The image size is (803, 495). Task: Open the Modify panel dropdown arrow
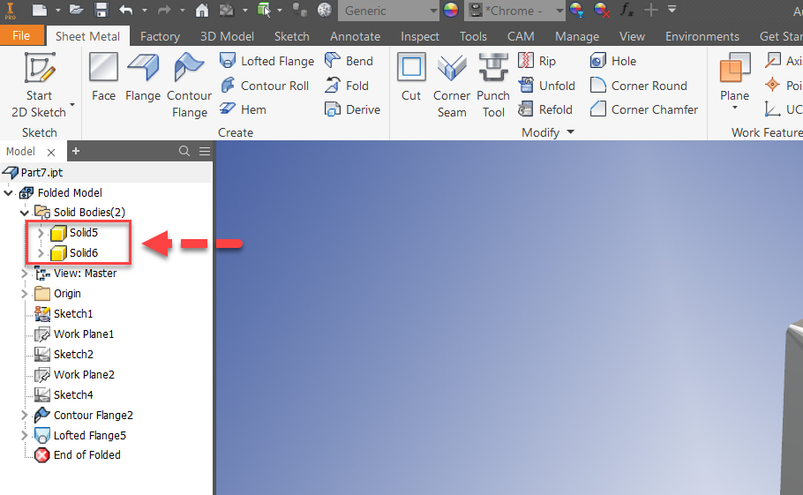pyautogui.click(x=570, y=132)
